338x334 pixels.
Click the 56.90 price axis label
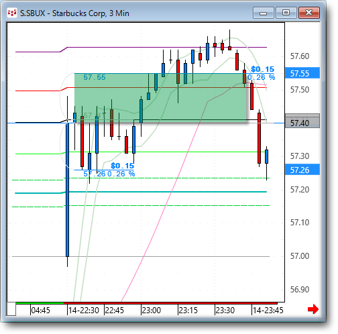[300, 290]
